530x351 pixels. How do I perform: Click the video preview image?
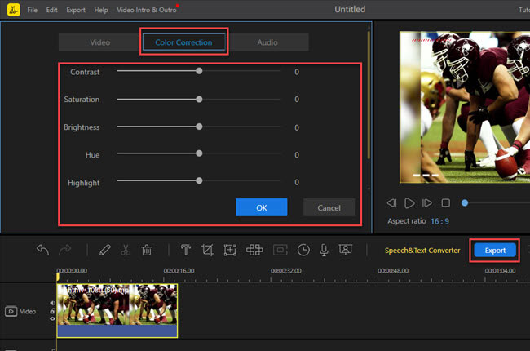click(x=465, y=107)
